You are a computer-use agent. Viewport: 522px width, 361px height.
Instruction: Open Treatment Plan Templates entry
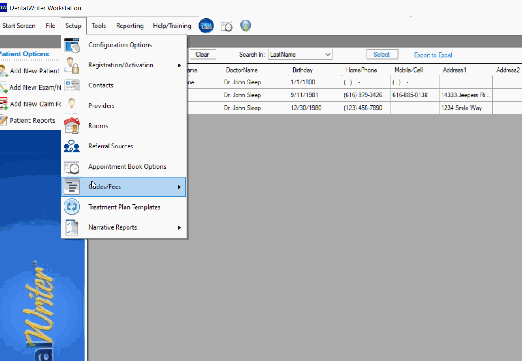(x=124, y=207)
